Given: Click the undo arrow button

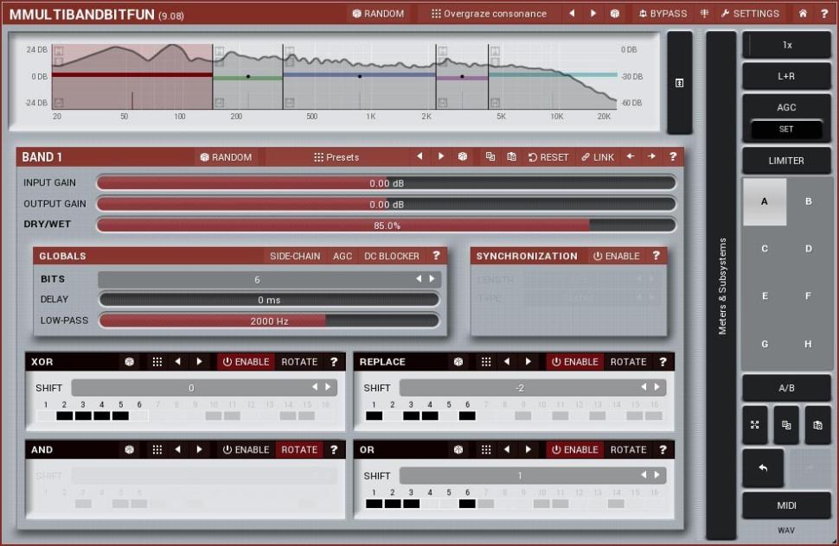Looking at the screenshot, I should tap(763, 467).
